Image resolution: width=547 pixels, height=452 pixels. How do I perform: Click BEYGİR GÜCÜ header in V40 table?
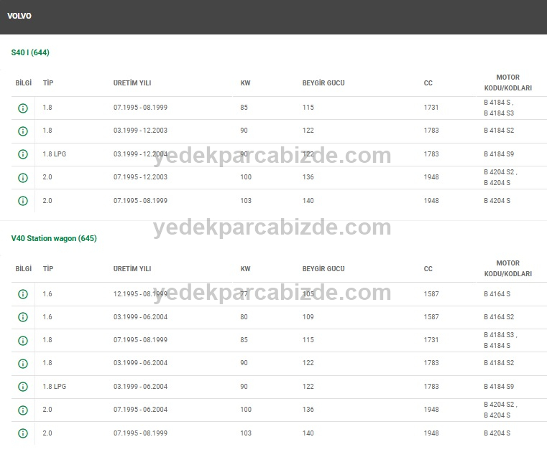click(323, 269)
